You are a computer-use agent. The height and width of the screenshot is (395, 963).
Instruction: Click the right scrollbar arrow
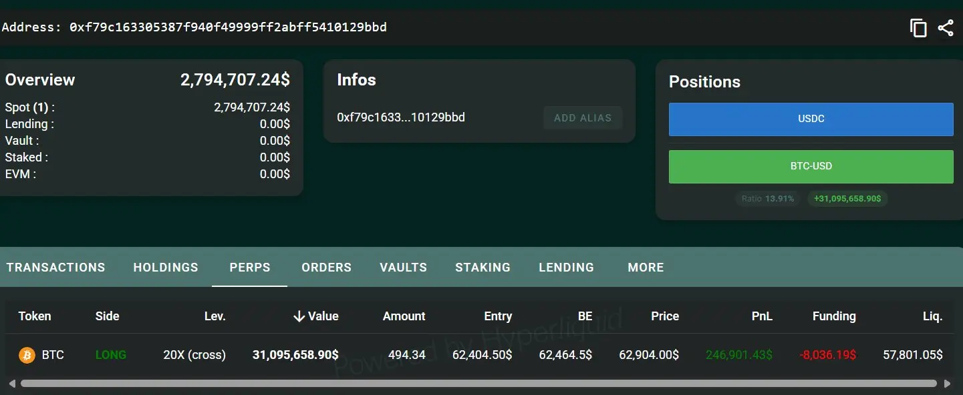point(946,384)
